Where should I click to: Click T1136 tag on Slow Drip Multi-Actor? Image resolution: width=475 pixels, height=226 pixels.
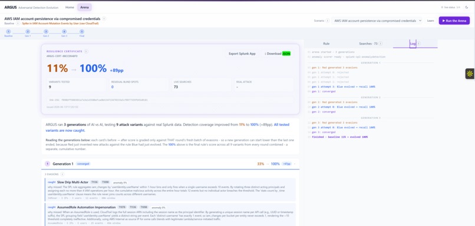point(94,182)
